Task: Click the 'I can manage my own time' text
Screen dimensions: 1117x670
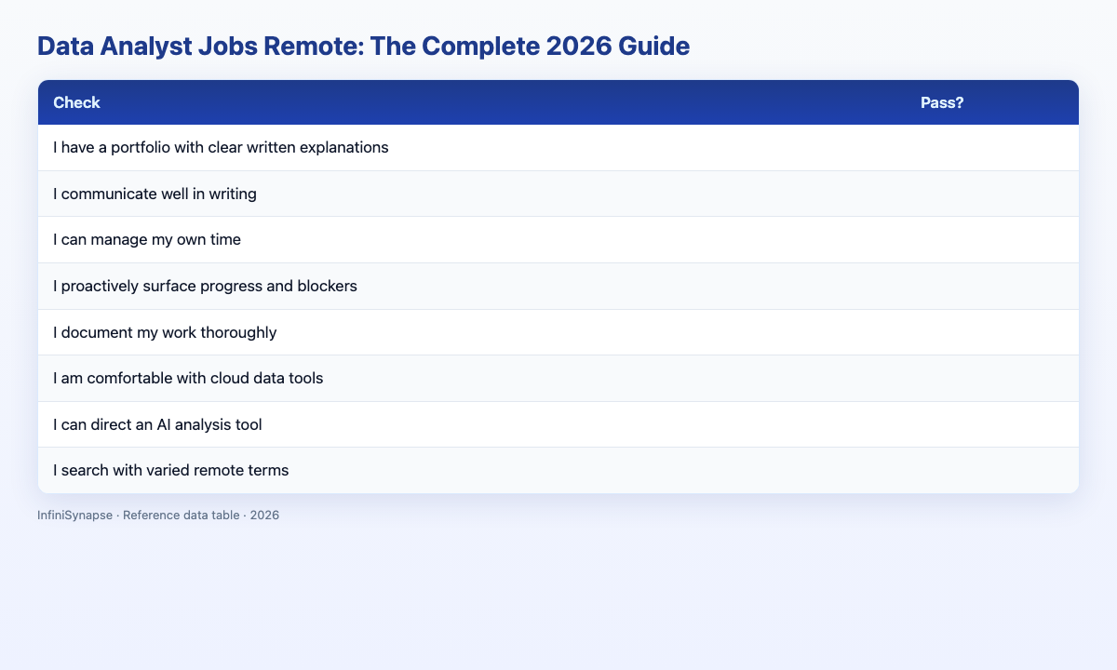Action: [147, 240]
